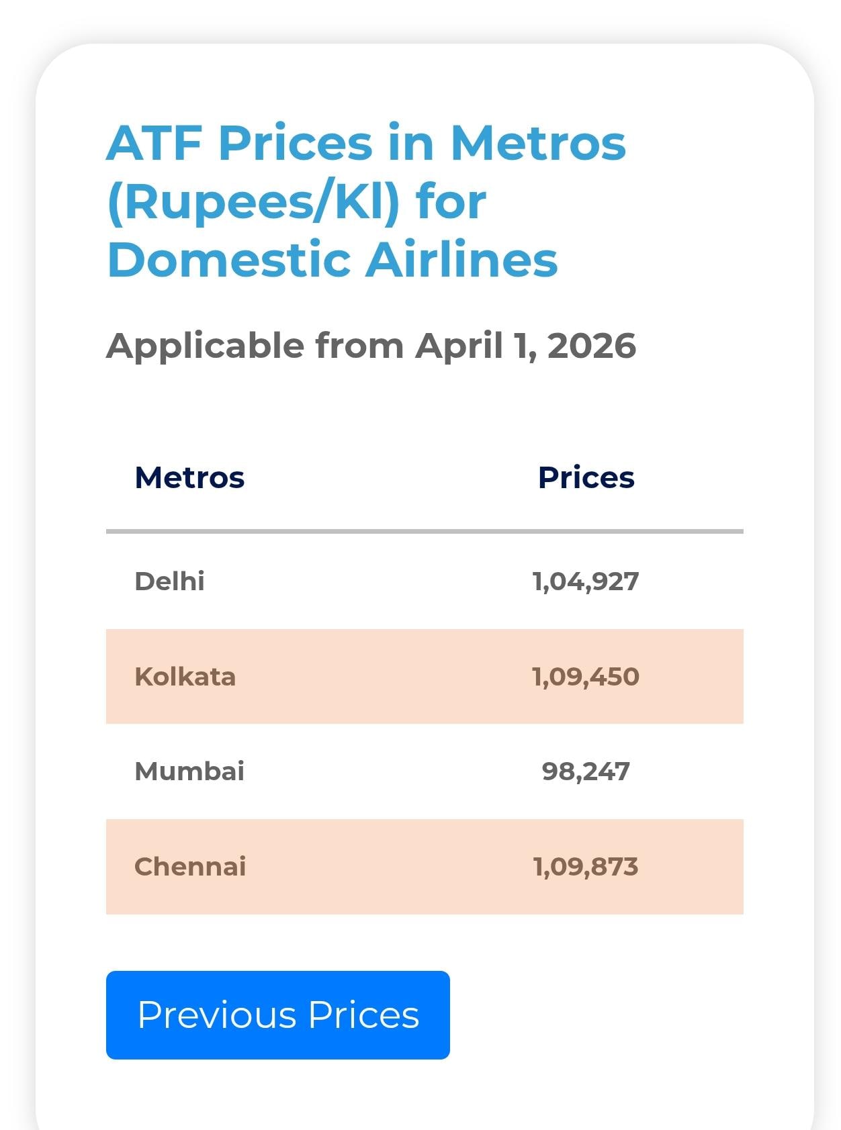This screenshot has height=1130, width=841.
Task: Select the Delhi city name cell
Action: 170,581
